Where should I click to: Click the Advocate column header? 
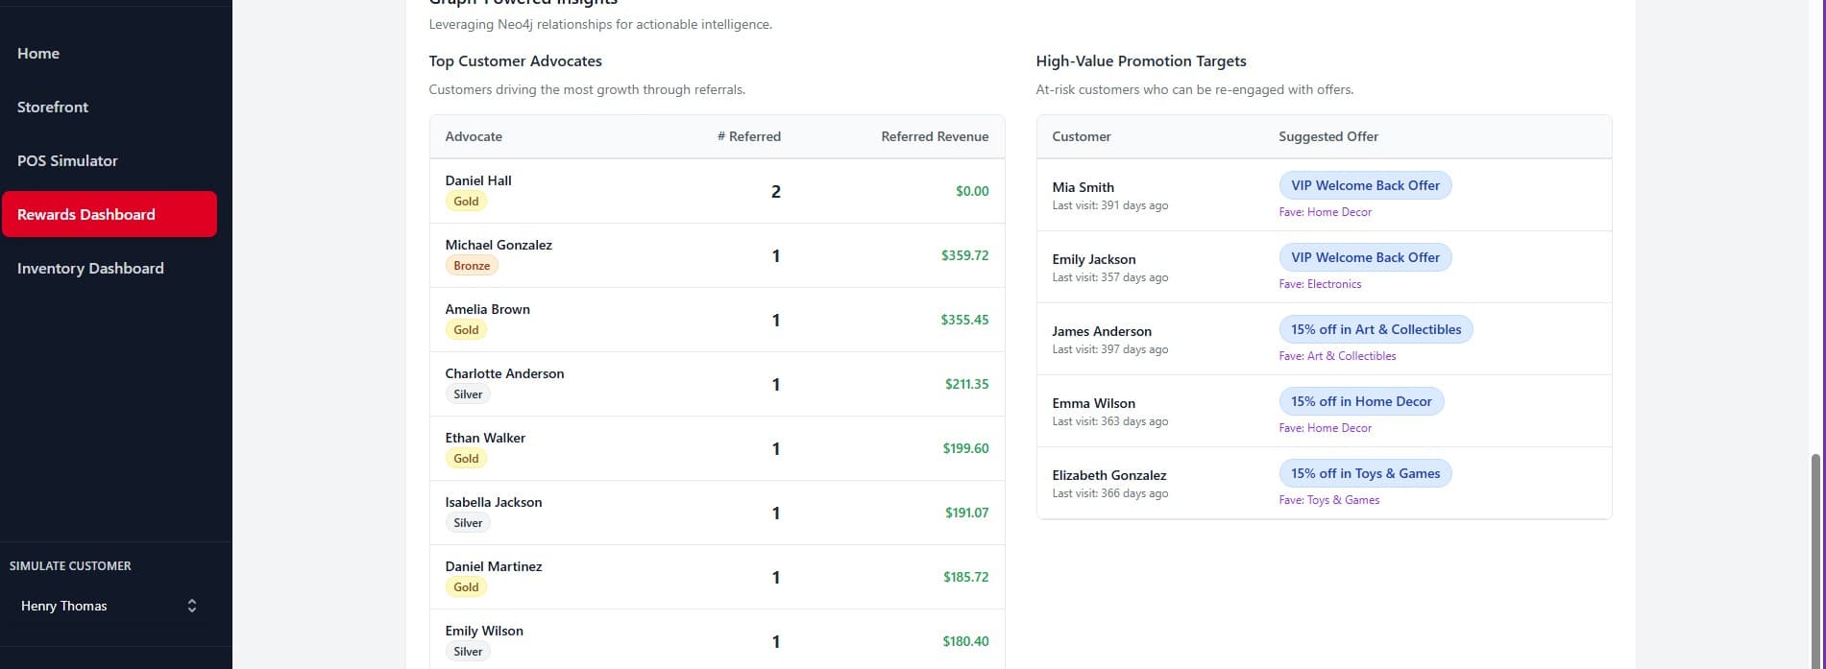click(x=474, y=136)
